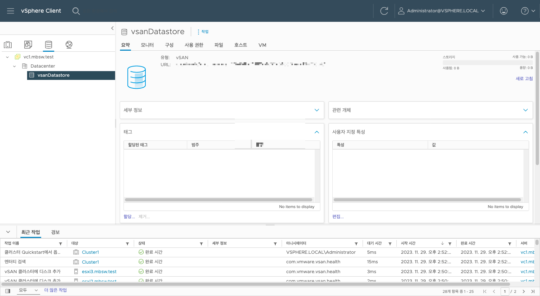The image size is (540, 296).
Task: Collapse the Datacenter tree node
Action: click(x=14, y=66)
